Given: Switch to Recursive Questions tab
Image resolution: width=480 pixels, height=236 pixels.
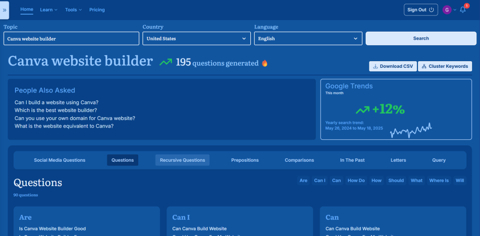Looking at the screenshot, I should pyautogui.click(x=182, y=160).
